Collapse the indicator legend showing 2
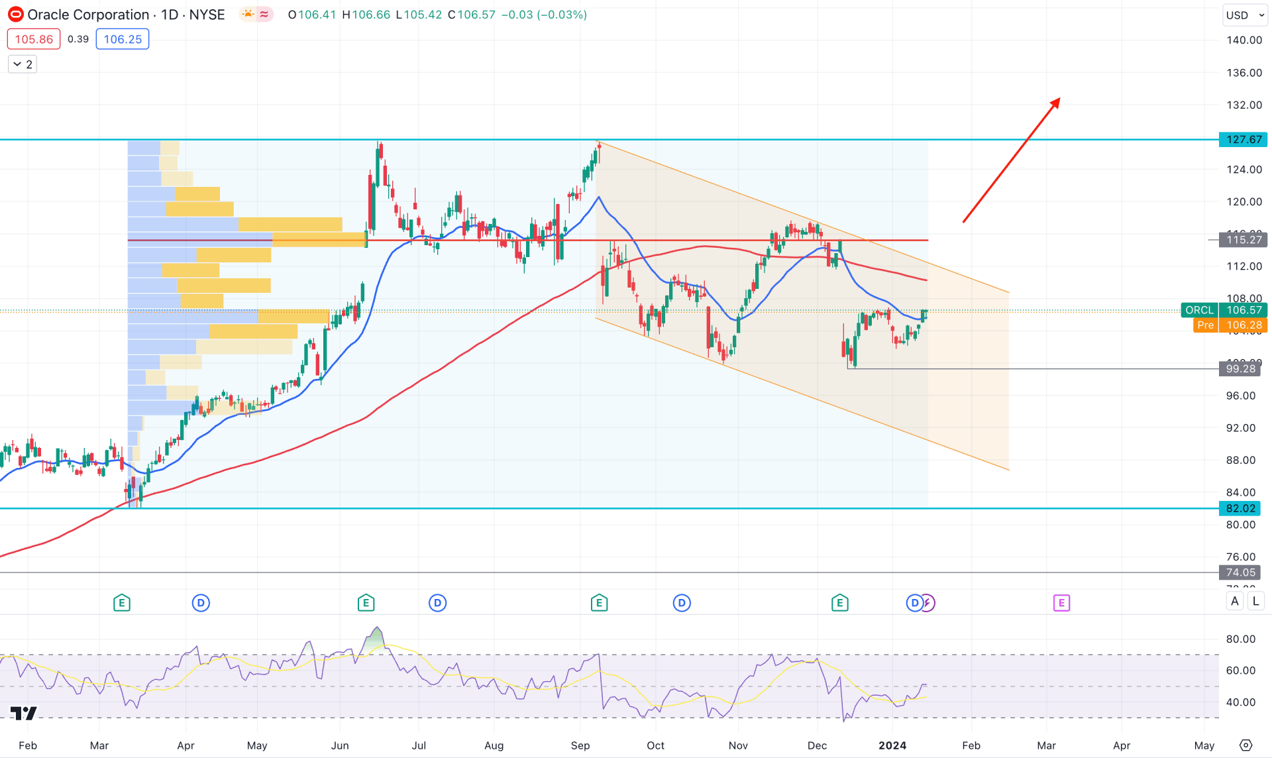This screenshot has height=758, width=1272. (22, 64)
